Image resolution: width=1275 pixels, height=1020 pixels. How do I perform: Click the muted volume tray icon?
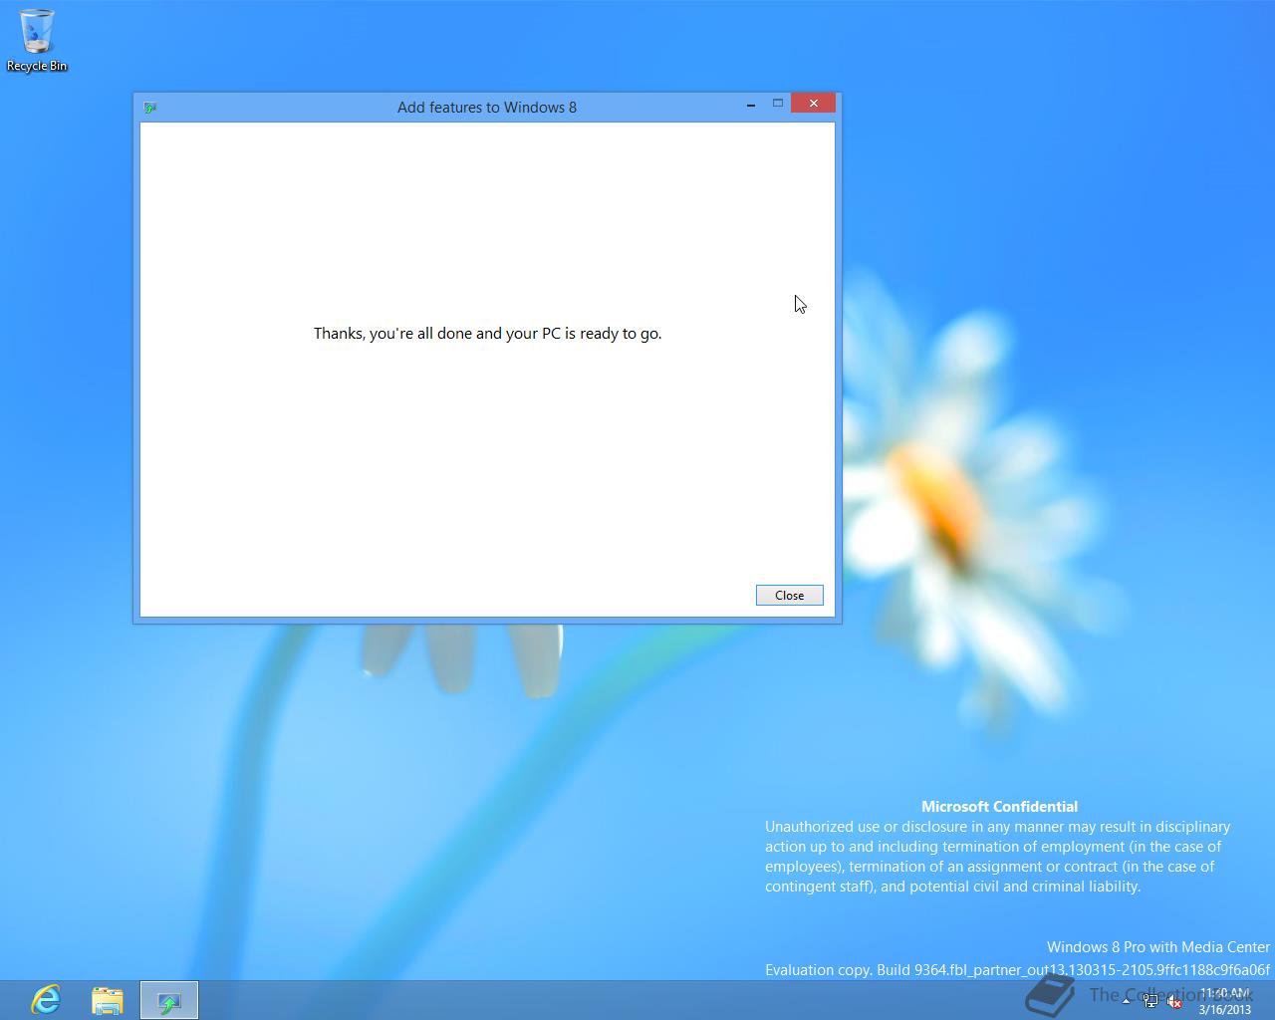point(1174,1001)
